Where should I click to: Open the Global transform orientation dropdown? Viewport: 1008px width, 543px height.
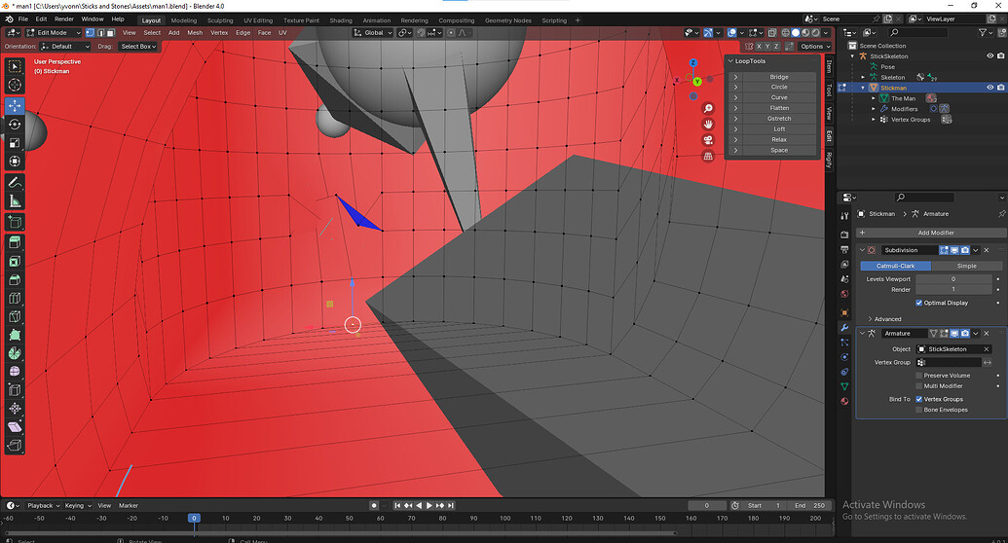point(373,33)
